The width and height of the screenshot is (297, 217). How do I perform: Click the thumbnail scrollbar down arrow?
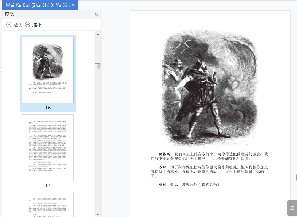[x=98, y=215]
